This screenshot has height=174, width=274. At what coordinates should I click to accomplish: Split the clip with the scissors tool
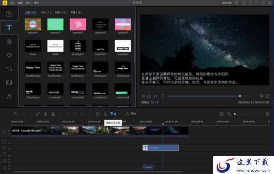click(45, 114)
